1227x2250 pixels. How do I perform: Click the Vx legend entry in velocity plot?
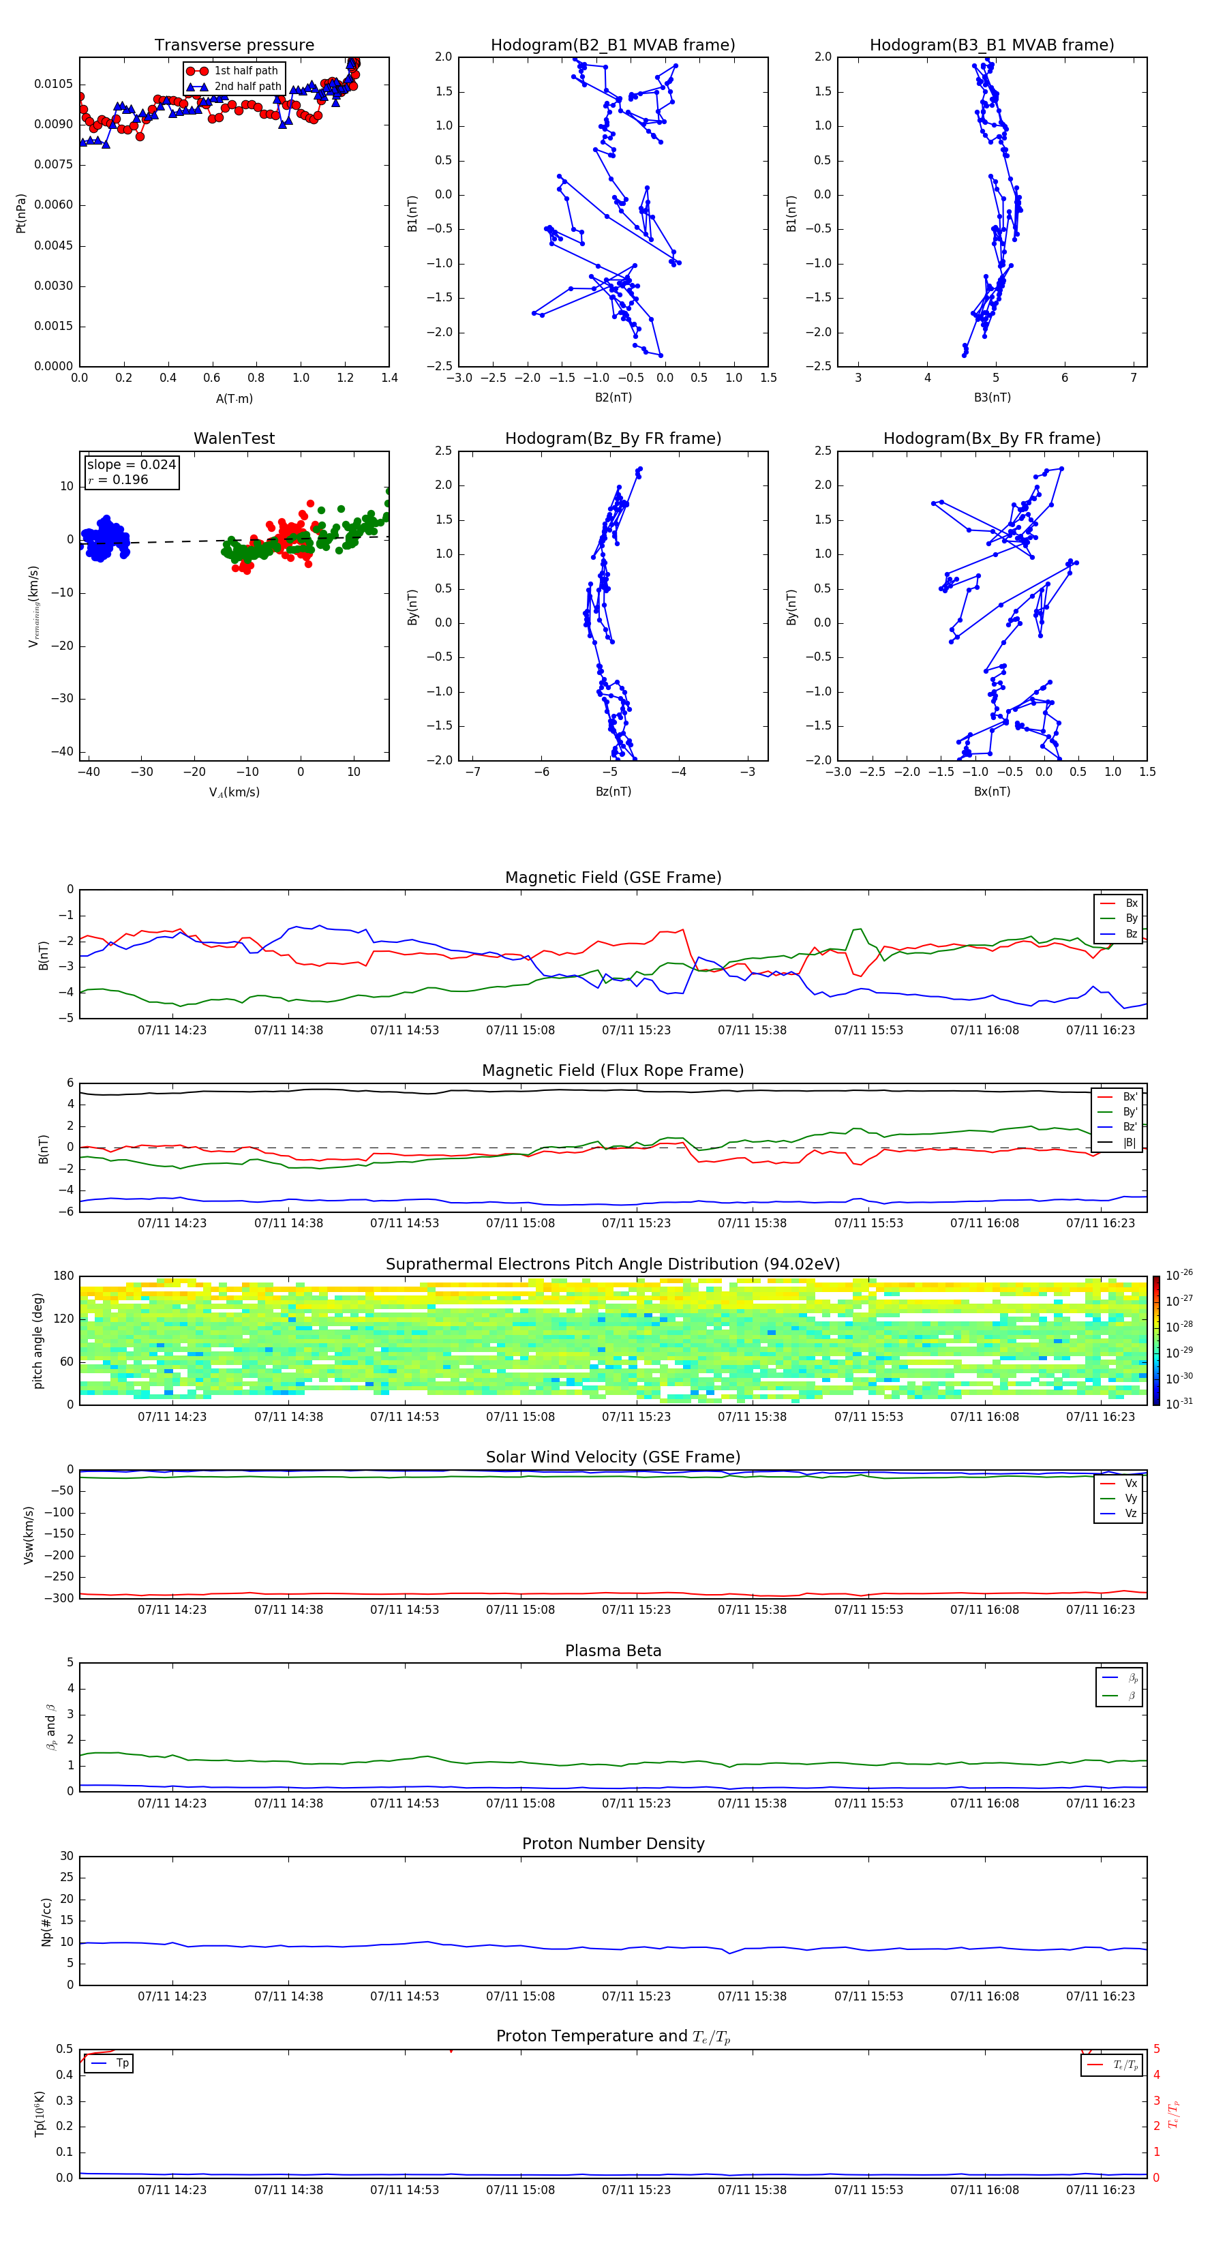click(1119, 1483)
